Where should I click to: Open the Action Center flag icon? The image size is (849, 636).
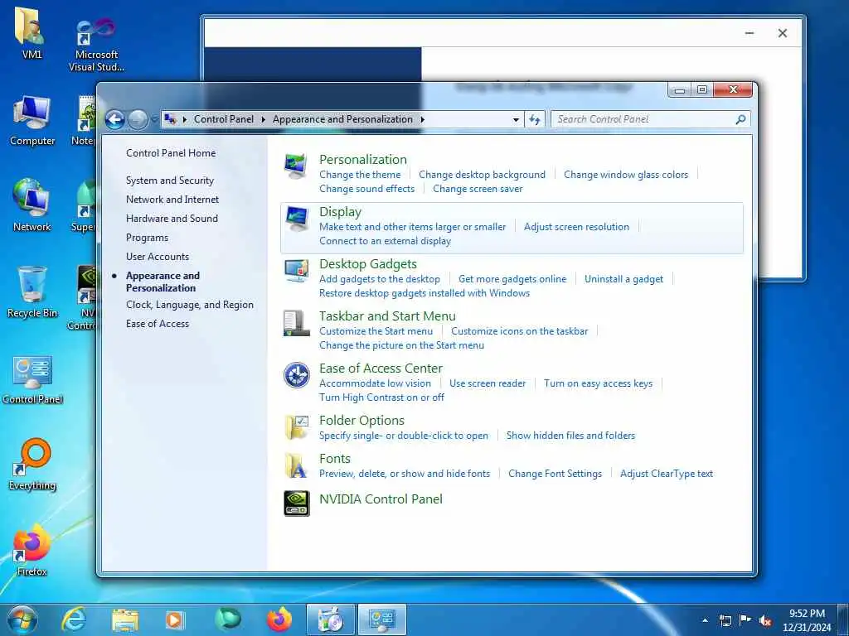[745, 620]
